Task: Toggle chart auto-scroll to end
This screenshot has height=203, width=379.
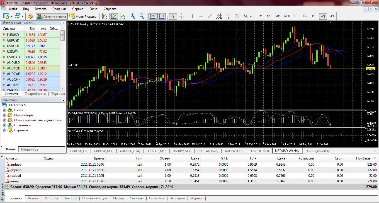Action: [x=153, y=16]
